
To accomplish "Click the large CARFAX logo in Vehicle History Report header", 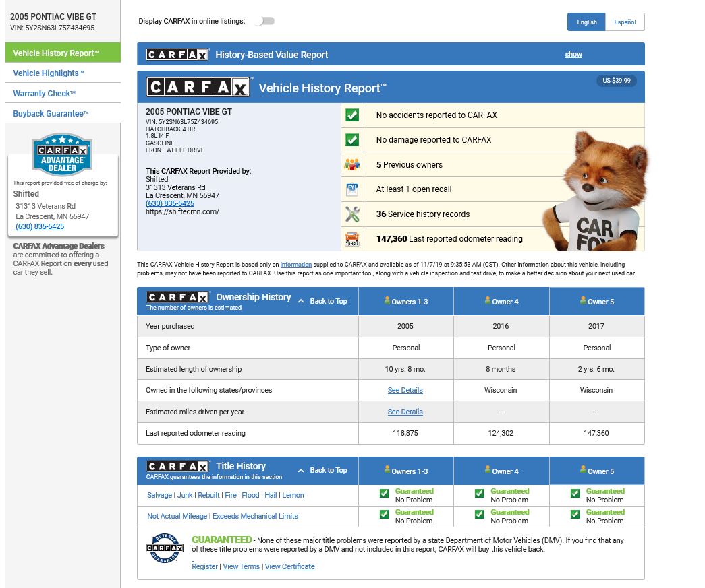I will (198, 87).
